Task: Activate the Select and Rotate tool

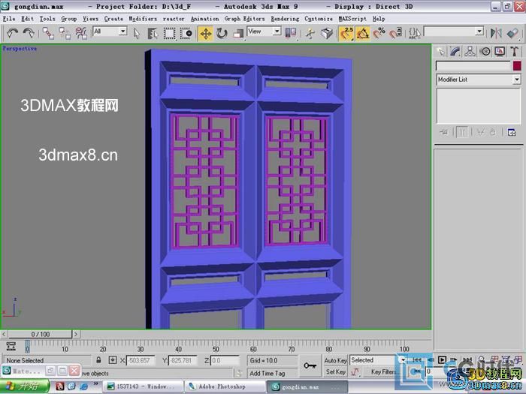Action: 222,33
